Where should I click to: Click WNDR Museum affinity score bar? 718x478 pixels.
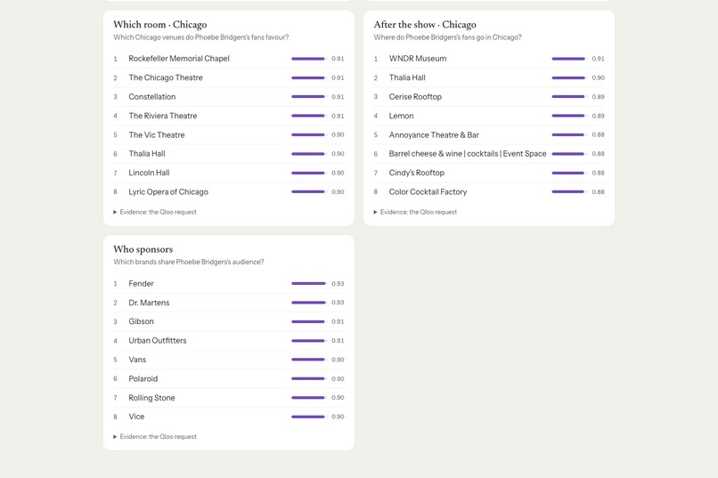[x=569, y=59]
